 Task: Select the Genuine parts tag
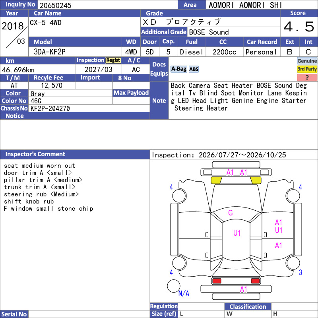(x=307, y=61)
